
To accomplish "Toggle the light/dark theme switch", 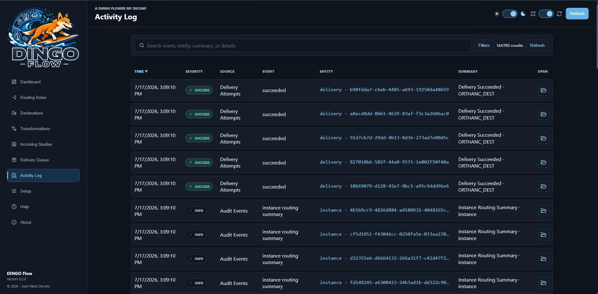I will click(510, 14).
